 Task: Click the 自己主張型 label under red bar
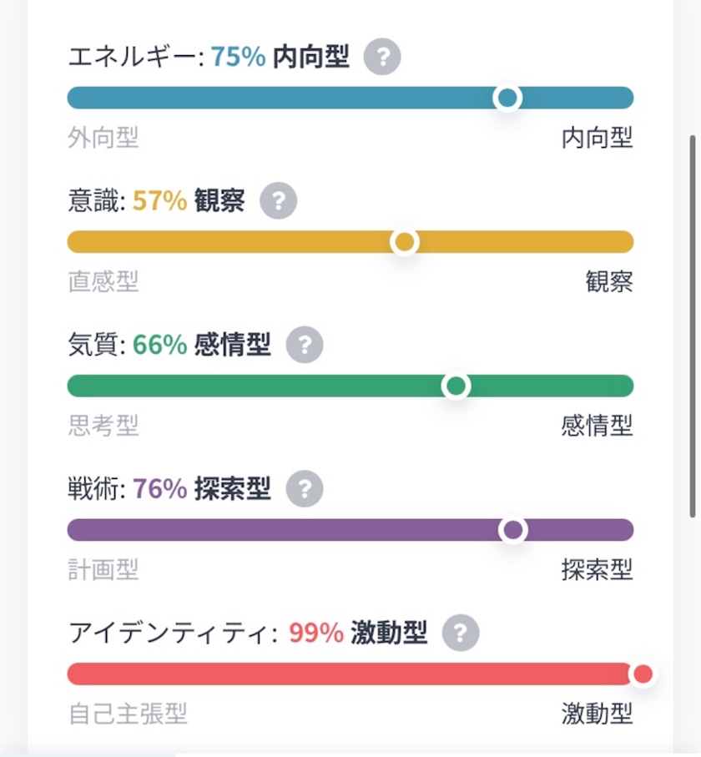coord(128,713)
